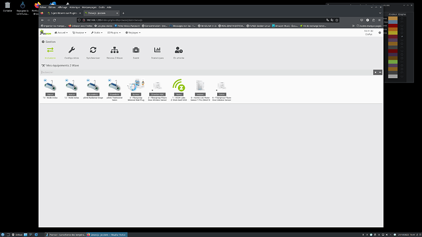Open the AEON Labs Z-Stick Gen5 device
The width and height of the screenshot is (422, 237).
coord(179,90)
